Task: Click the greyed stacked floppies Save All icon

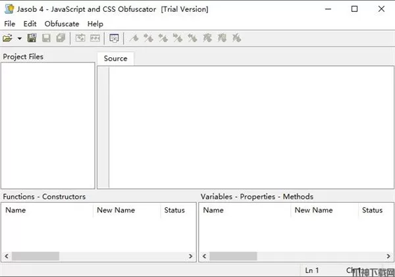Action: pyautogui.click(x=61, y=38)
